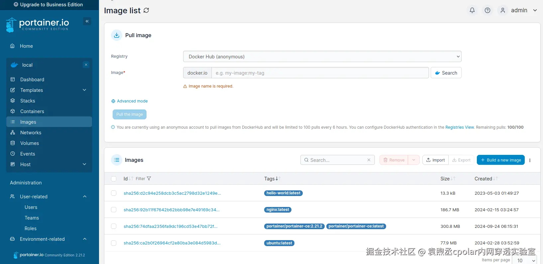Open the admin account dropdown arrow

tap(535, 10)
